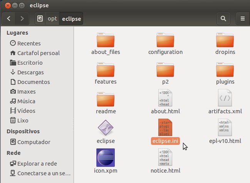The width and height of the screenshot is (250, 183).
Task: Click the film icon beside Vídeos
Action: point(13,111)
